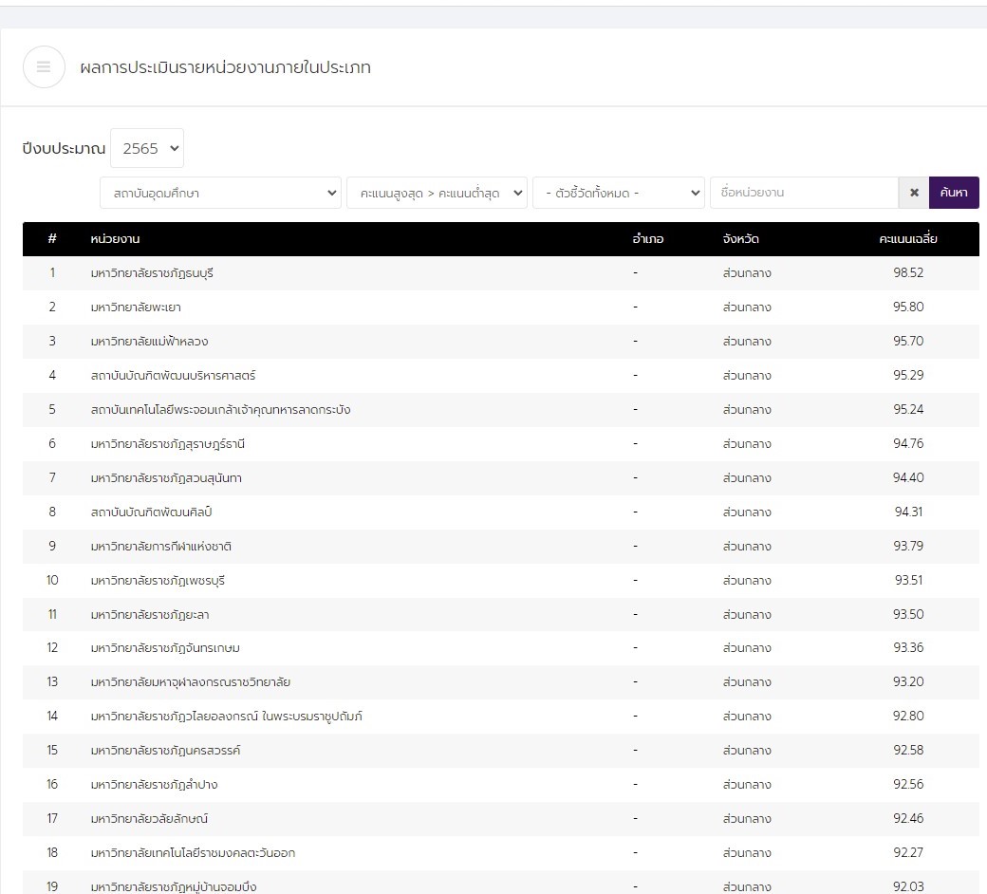Click the purple ค้นหา search button
This screenshot has height=894, width=987.
[954, 193]
